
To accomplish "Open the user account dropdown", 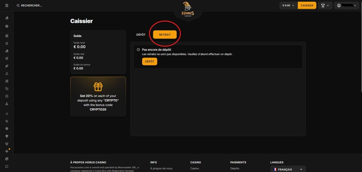I will tap(347, 5).
